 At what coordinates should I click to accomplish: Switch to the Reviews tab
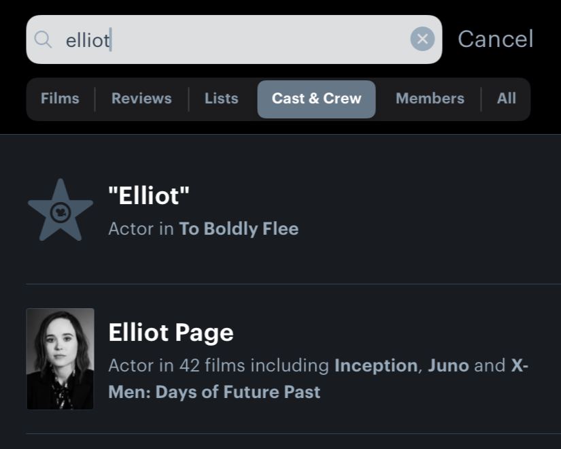141,99
